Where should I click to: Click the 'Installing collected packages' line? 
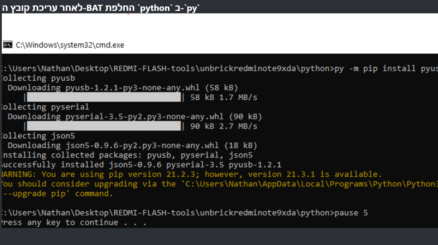tap(127, 155)
